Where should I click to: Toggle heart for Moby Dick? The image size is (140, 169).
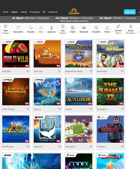[59, 146]
